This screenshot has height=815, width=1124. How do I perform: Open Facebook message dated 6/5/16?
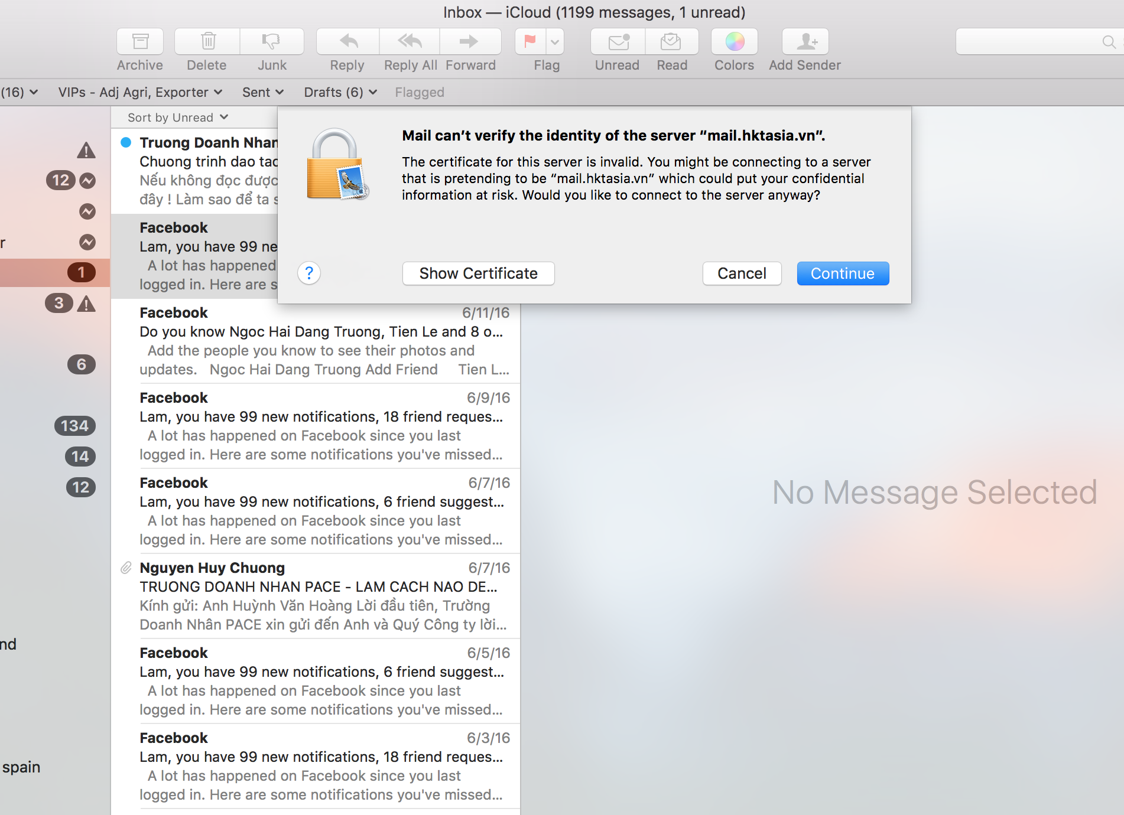coord(316,682)
